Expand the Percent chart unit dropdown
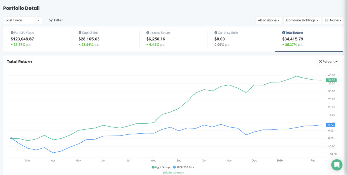This screenshot has height=175, width=347. [328, 62]
